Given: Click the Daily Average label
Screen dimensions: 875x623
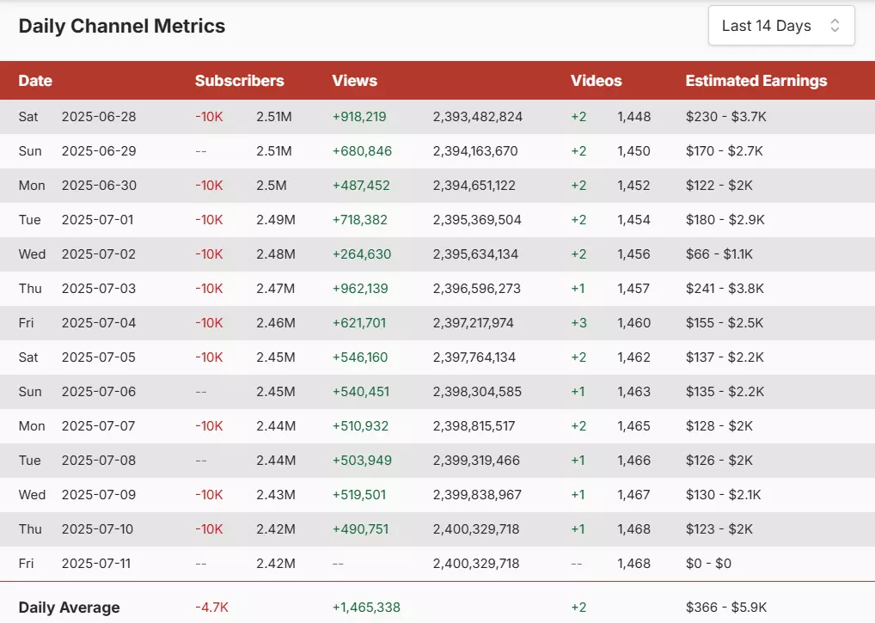Looking at the screenshot, I should (70, 608).
